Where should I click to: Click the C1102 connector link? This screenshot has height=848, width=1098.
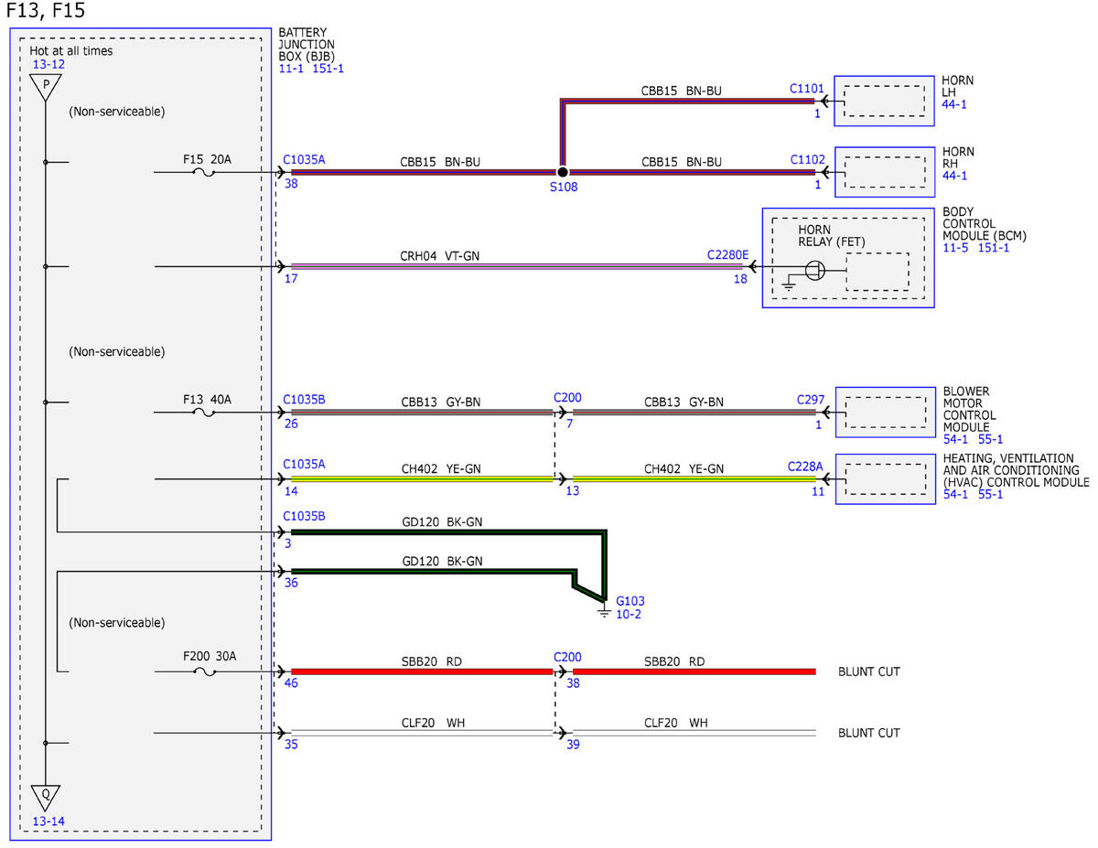[x=807, y=159]
